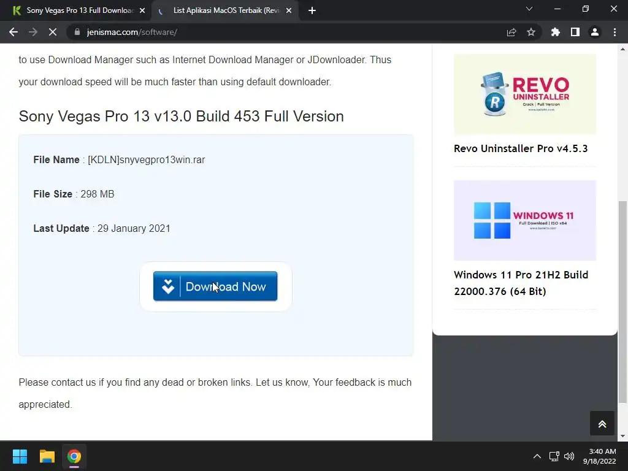
Task: Click the Download Now button
Action: tap(215, 286)
